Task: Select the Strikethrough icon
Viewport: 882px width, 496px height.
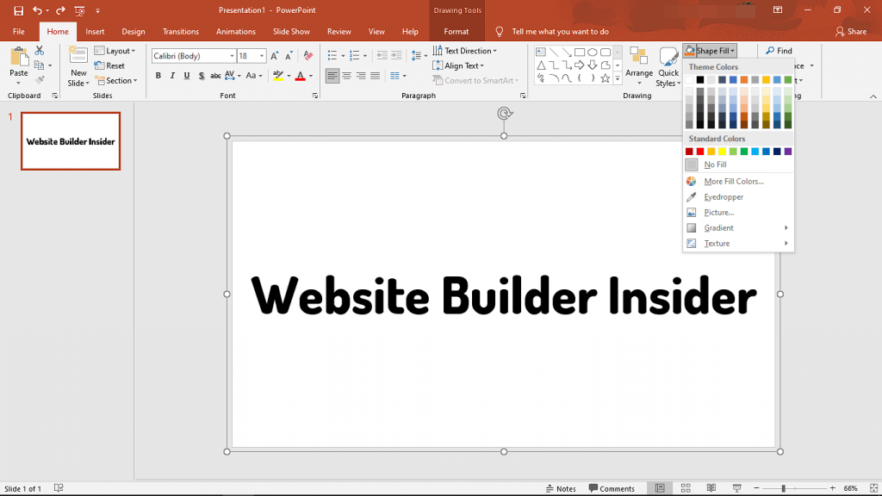Action: [x=202, y=76]
